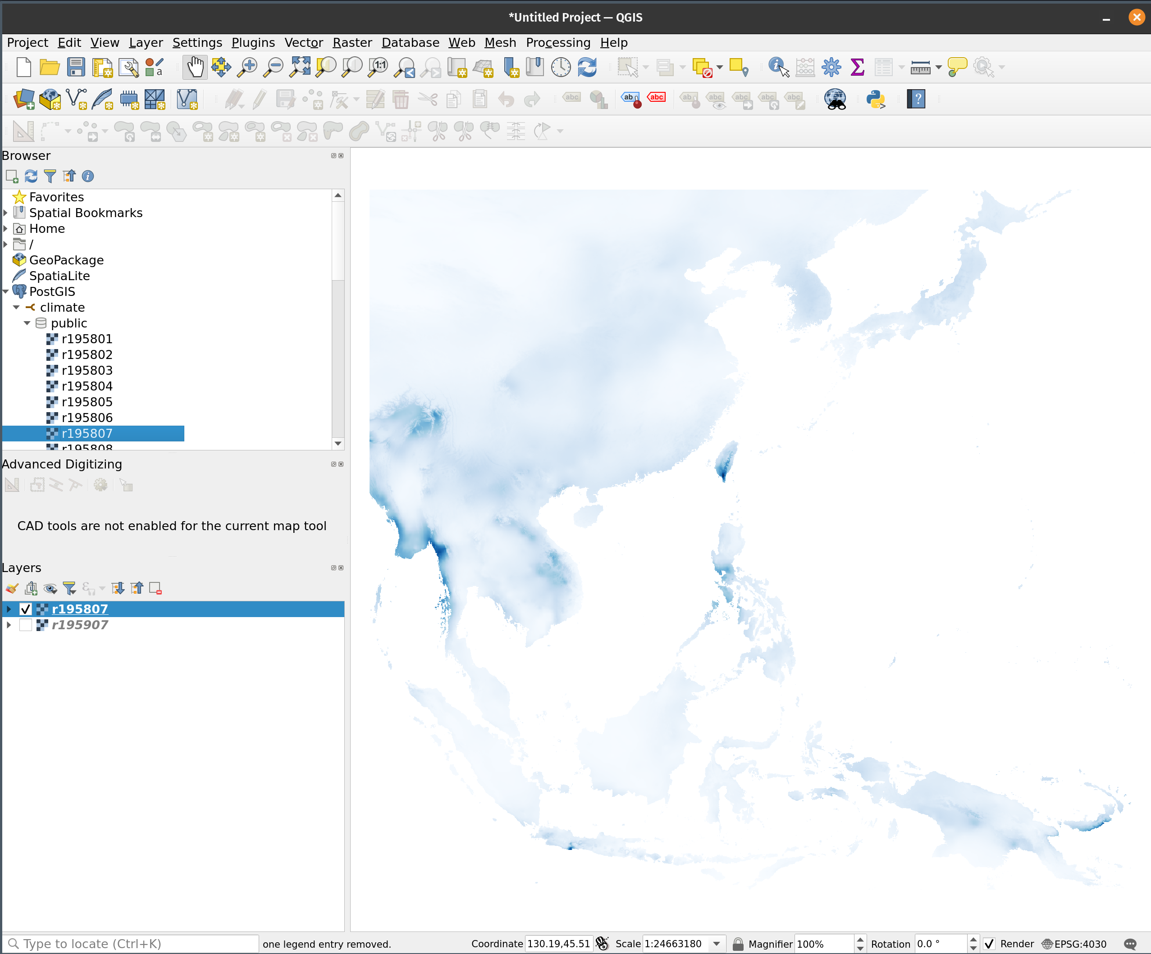Click the Zoom In magnifier tool
Image resolution: width=1151 pixels, height=954 pixels.
coord(247,68)
